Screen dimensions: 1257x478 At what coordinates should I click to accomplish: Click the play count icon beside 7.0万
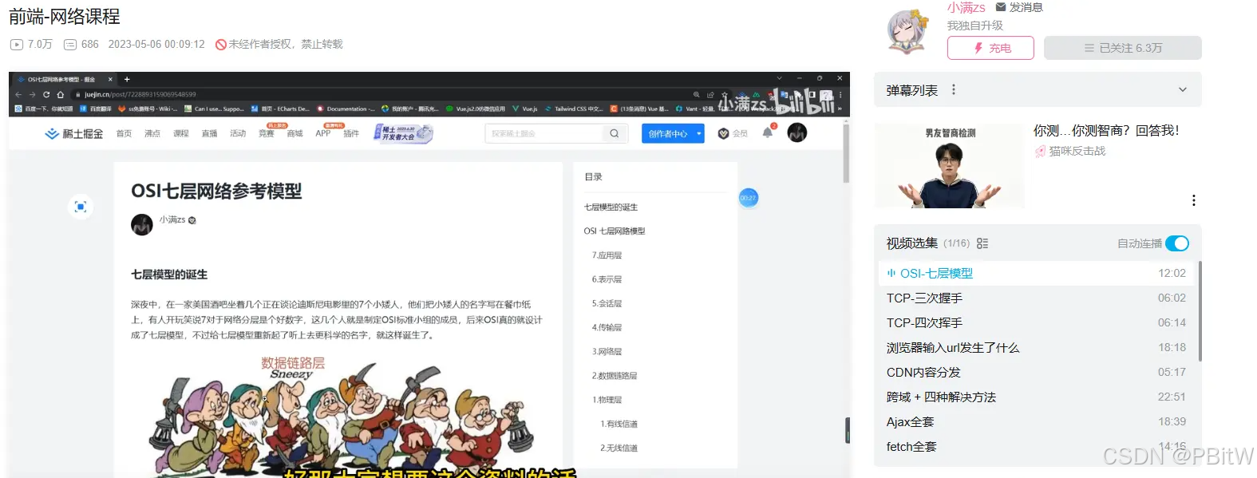16,45
